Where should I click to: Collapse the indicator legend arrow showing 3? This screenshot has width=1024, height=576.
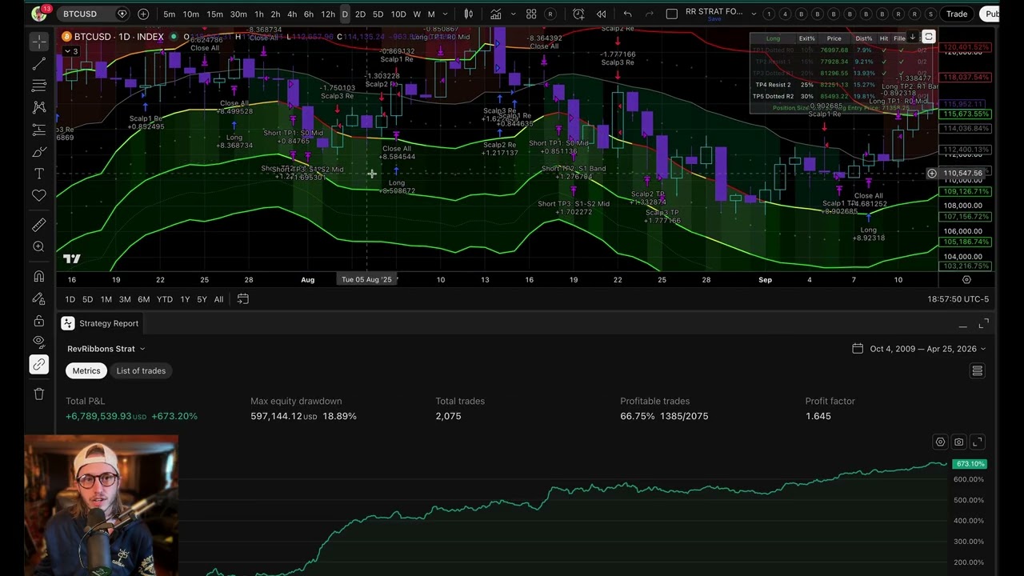point(71,51)
